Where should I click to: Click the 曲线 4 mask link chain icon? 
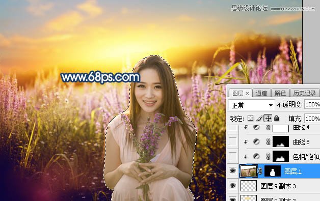[x=269, y=128]
